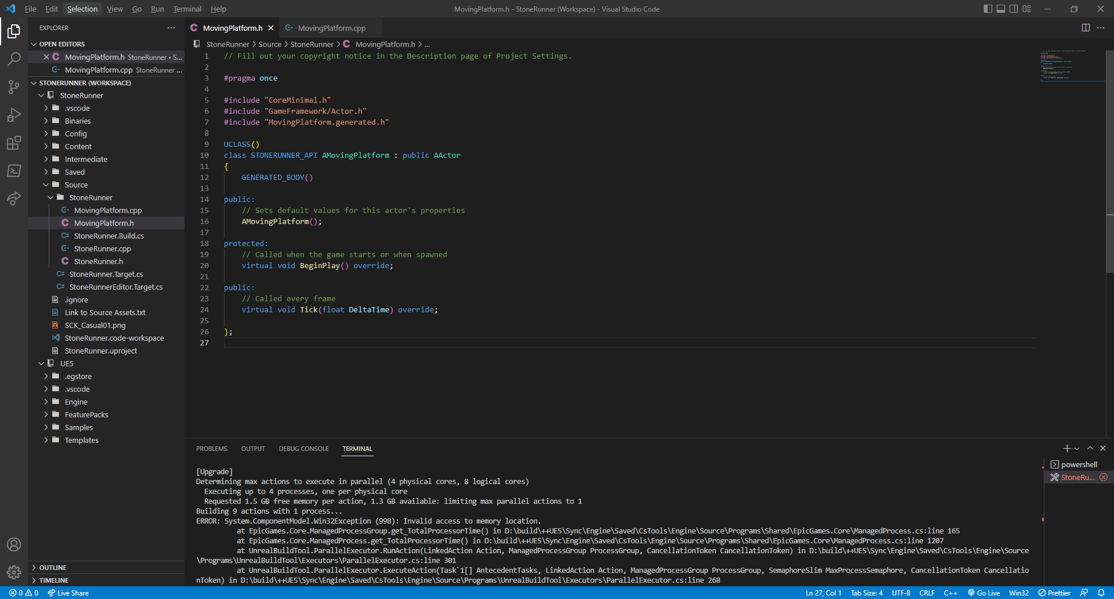1114x599 pixels.
Task: Click Go Live in status bar
Action: click(x=984, y=593)
